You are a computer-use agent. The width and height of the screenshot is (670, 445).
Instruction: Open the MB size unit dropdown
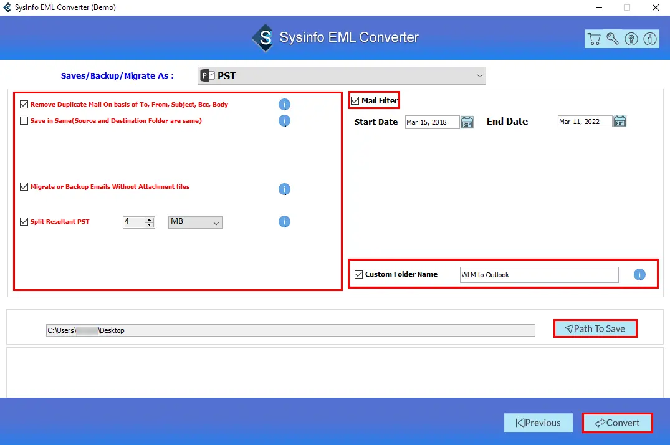[x=195, y=222]
